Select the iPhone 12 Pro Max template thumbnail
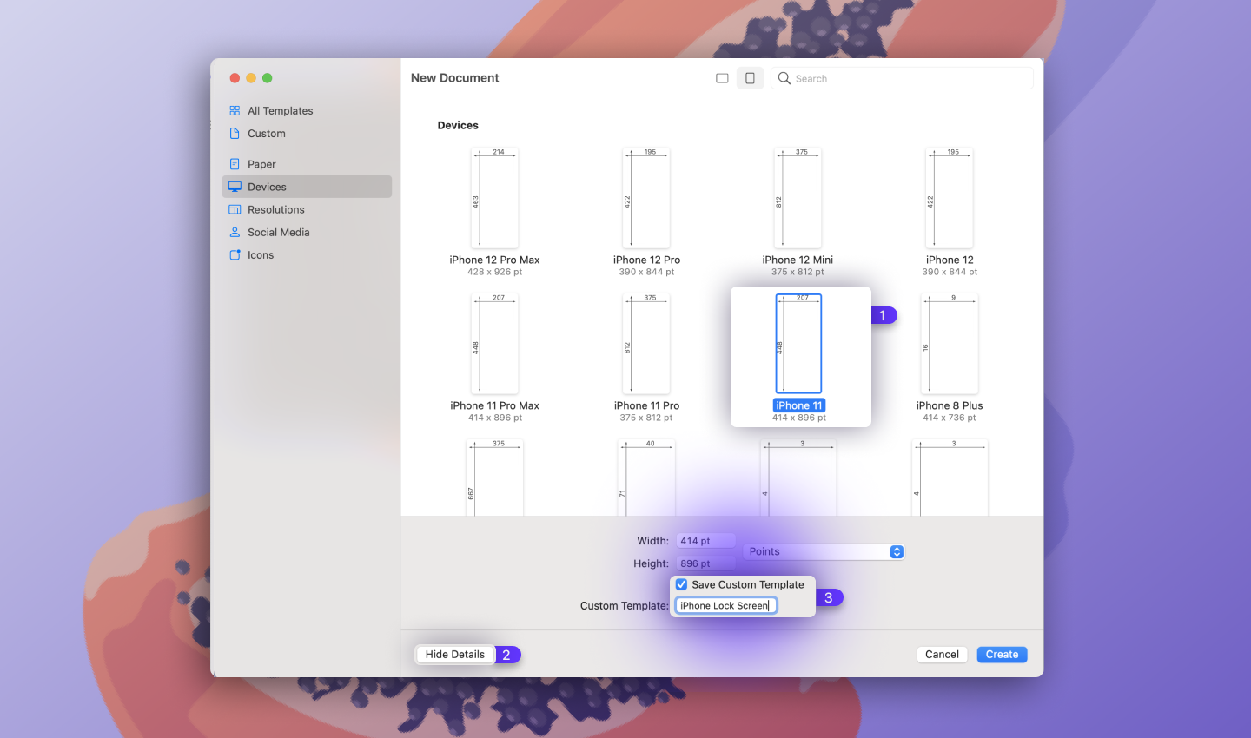The image size is (1251, 738). [494, 198]
